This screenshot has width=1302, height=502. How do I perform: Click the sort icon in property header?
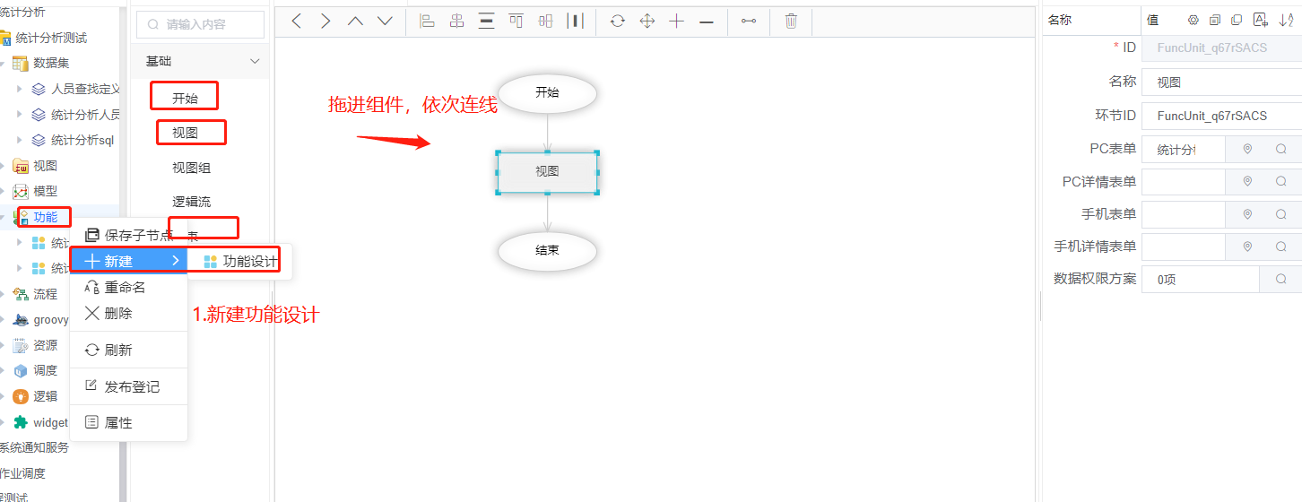pos(1286,20)
